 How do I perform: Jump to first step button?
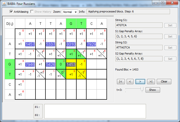(121, 81)
